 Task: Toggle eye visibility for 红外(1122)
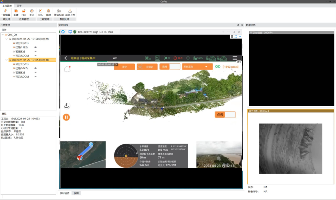click(35, 47)
